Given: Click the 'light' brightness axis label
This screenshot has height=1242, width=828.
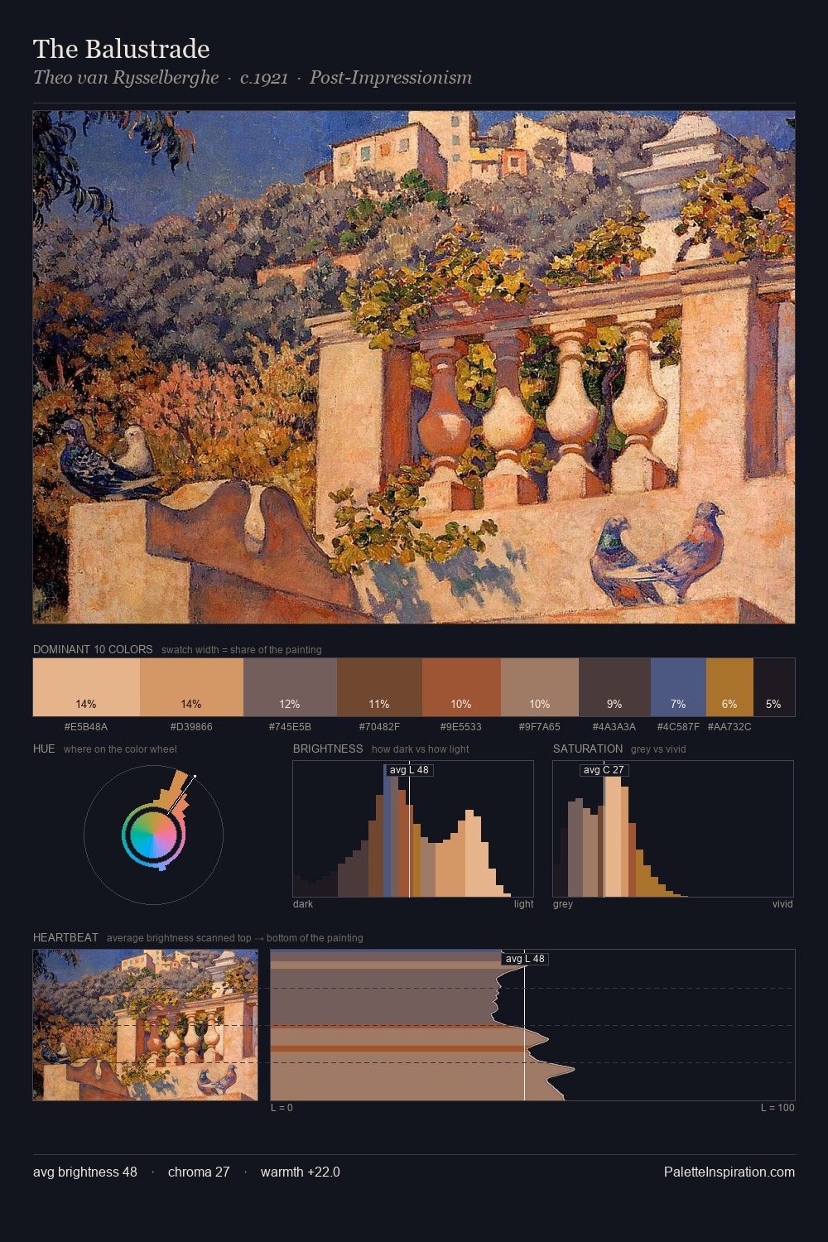Looking at the screenshot, I should click(x=523, y=904).
